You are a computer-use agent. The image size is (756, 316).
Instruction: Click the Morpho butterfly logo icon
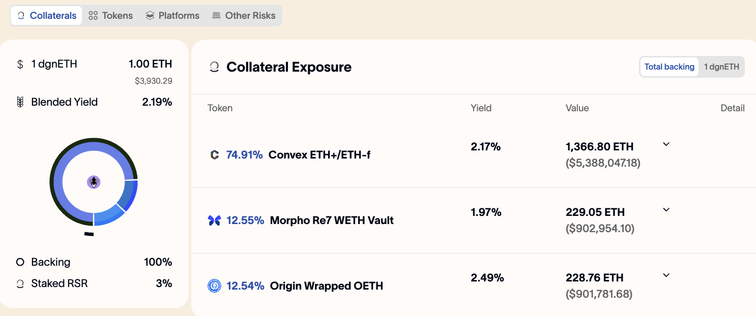point(214,220)
